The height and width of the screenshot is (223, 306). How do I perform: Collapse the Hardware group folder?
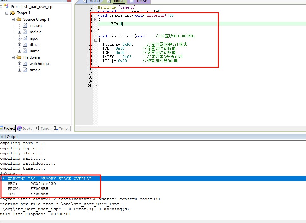[13, 57]
